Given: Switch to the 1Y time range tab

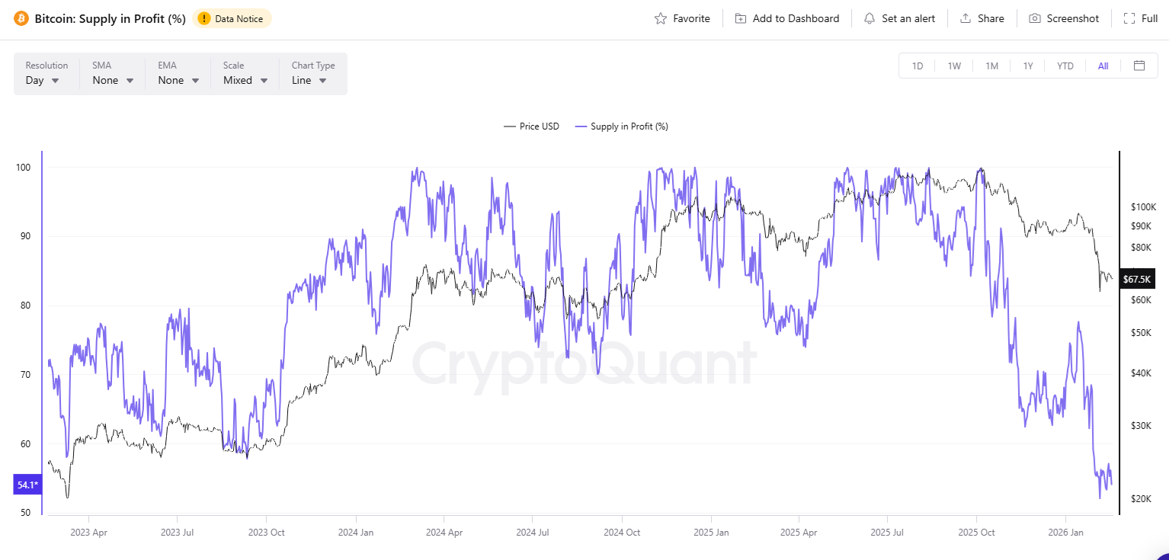Looking at the screenshot, I should click(1028, 66).
